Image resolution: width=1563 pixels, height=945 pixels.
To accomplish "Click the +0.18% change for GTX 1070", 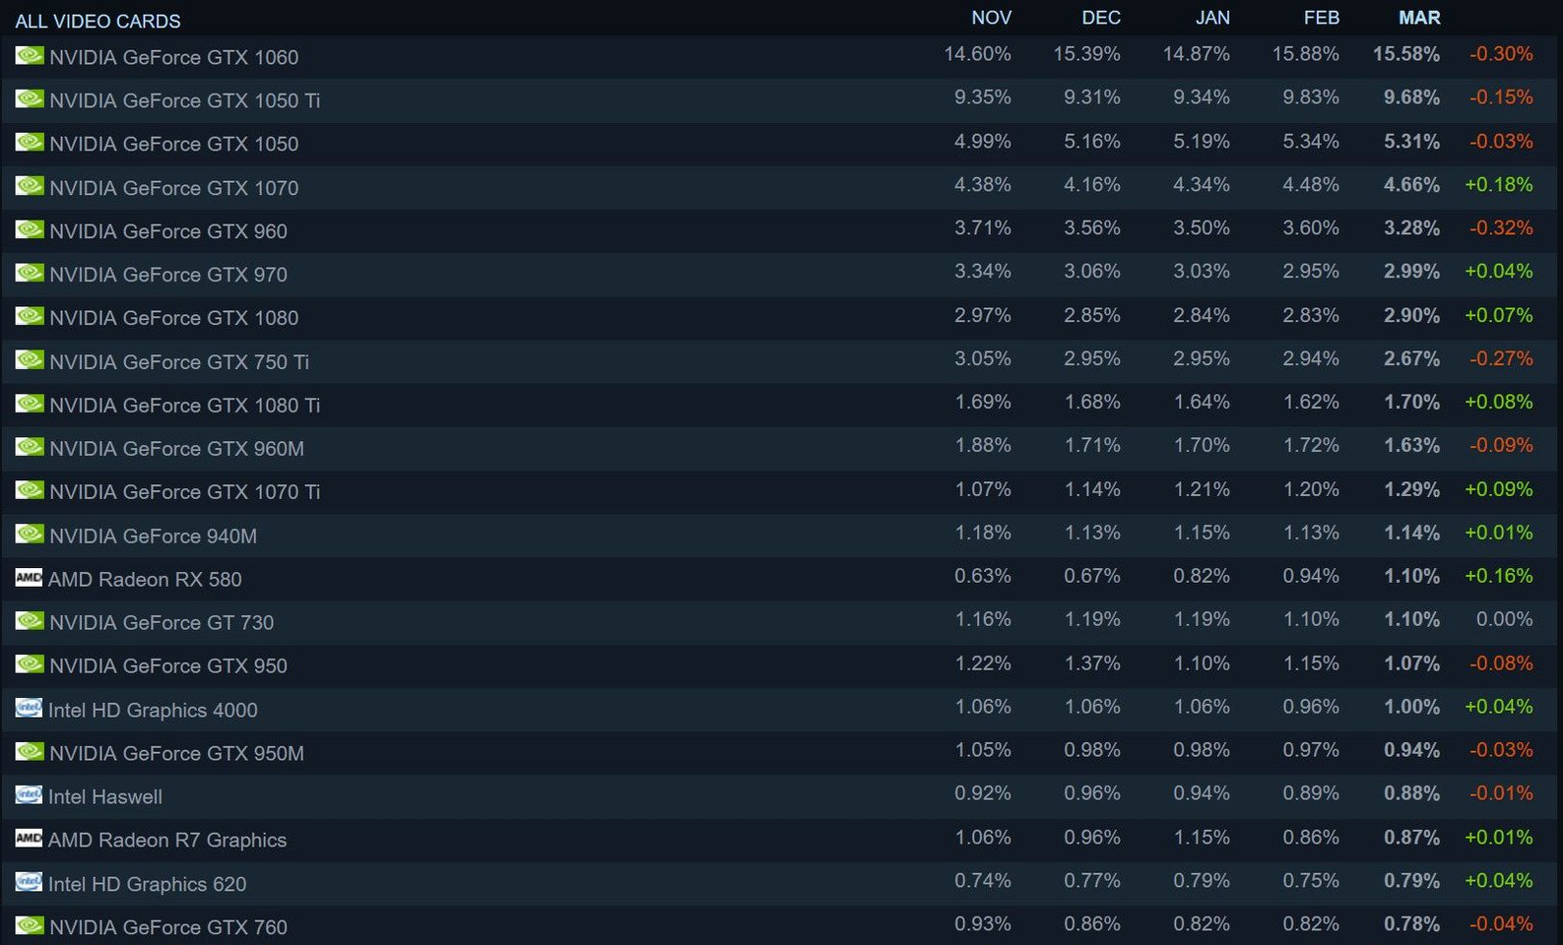I will 1498,184.
